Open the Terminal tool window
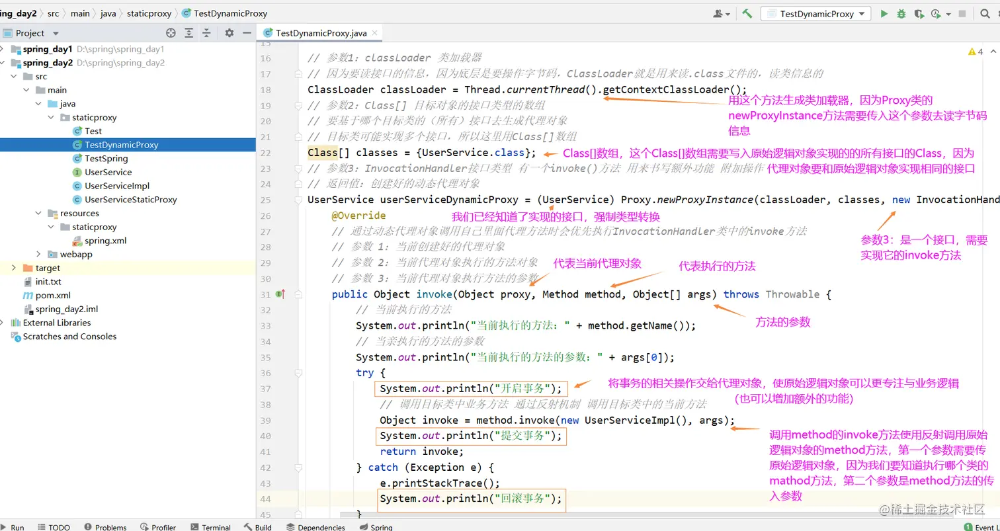Viewport: 1000px width, 531px height. pos(210,527)
